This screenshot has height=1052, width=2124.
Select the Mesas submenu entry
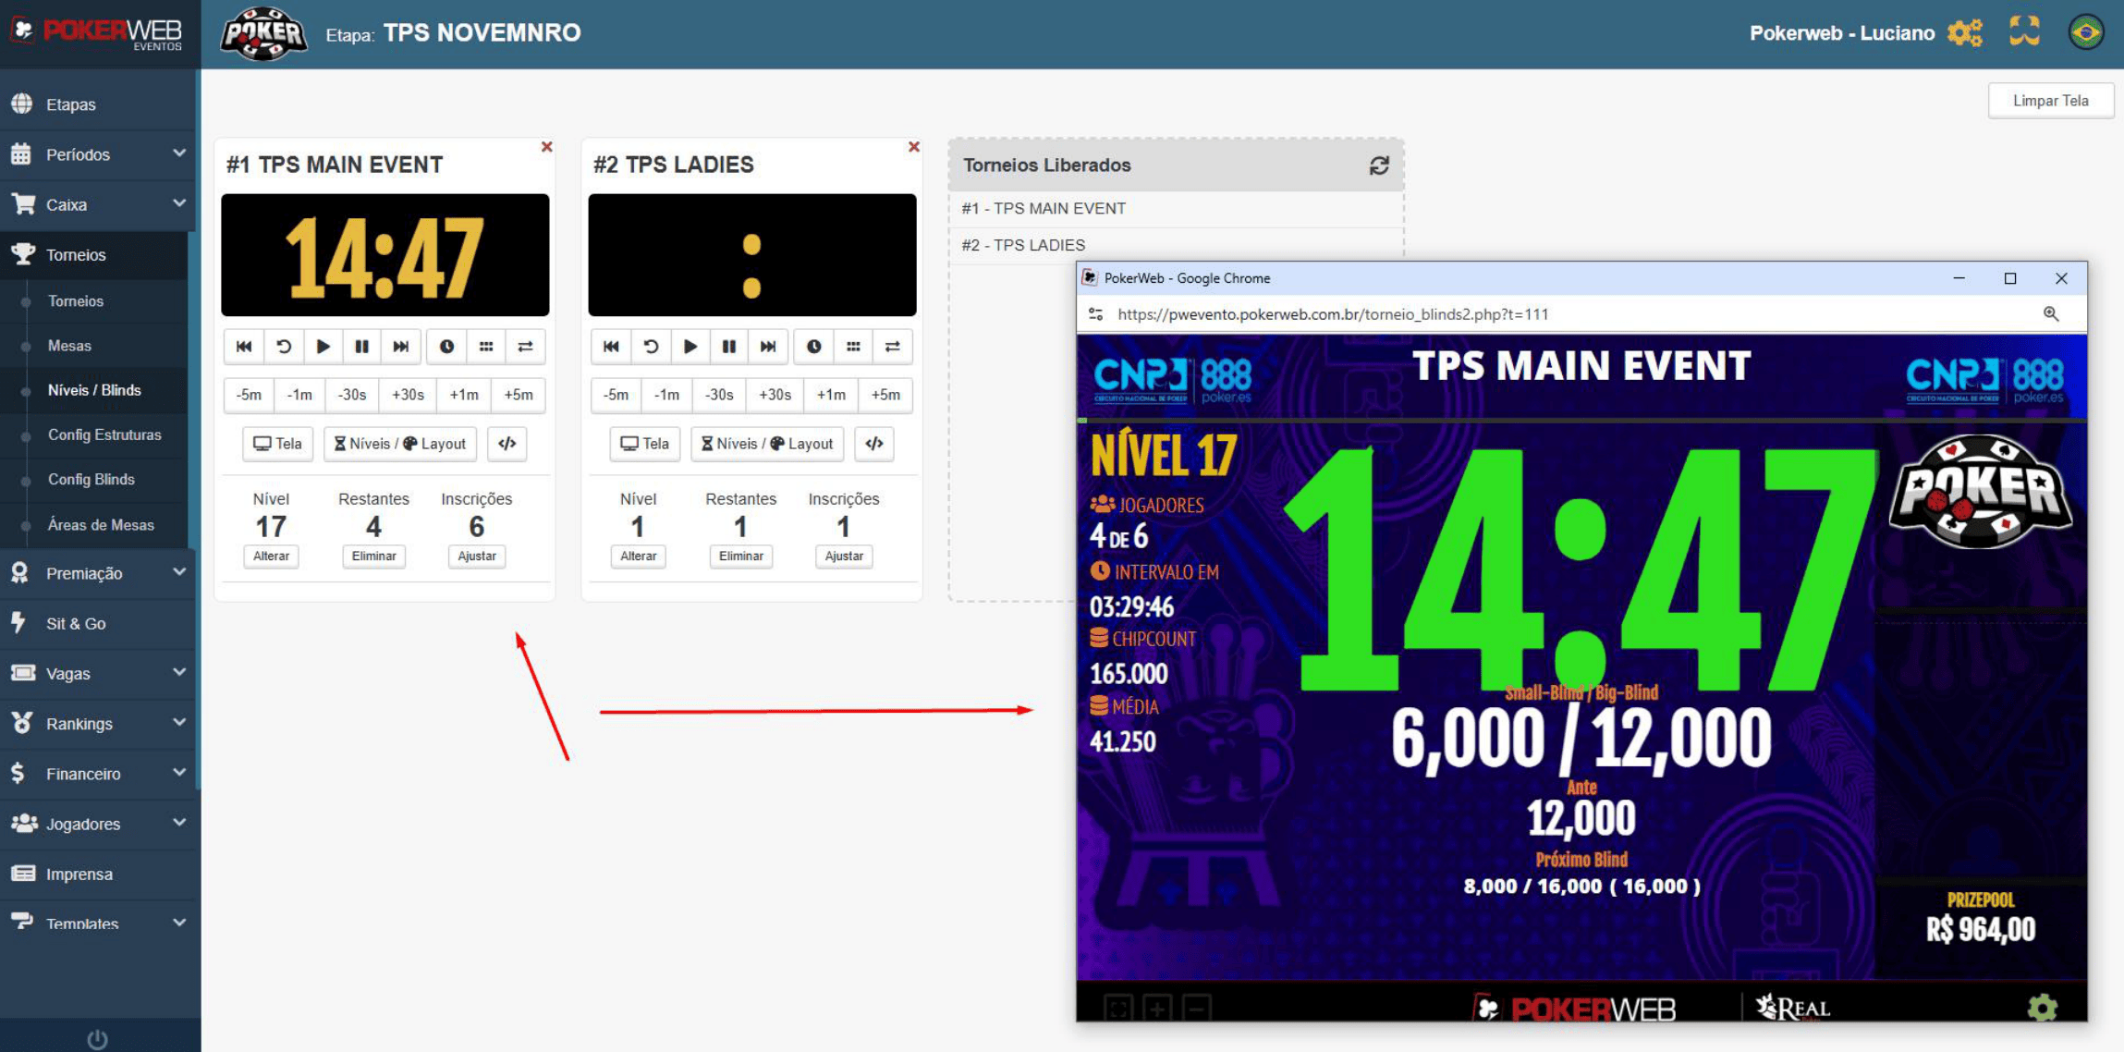69,346
